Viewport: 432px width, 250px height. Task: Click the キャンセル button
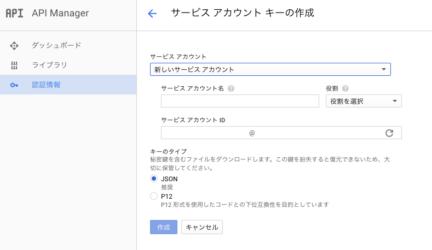[x=202, y=227]
